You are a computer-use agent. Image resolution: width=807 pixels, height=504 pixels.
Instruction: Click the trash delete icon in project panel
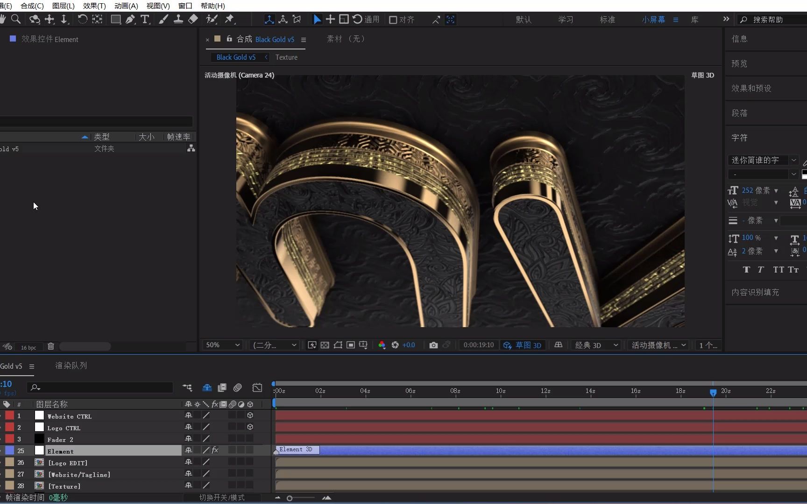(x=51, y=346)
